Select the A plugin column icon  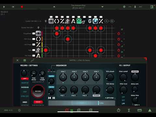click(x=73, y=21)
